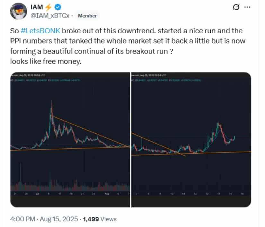The image size is (265, 227).
Task: Click the date axis of the right chart
Action: [191, 194]
